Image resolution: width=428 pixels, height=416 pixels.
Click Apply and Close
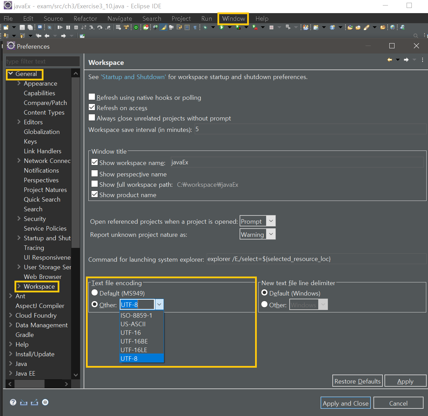[x=346, y=403]
